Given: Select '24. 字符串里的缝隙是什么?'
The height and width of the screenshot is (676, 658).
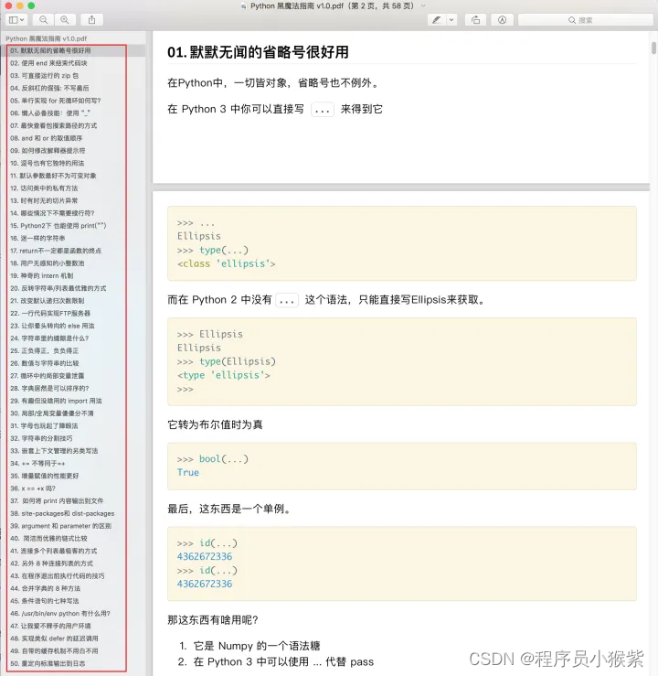Looking at the screenshot, I should pos(49,338).
